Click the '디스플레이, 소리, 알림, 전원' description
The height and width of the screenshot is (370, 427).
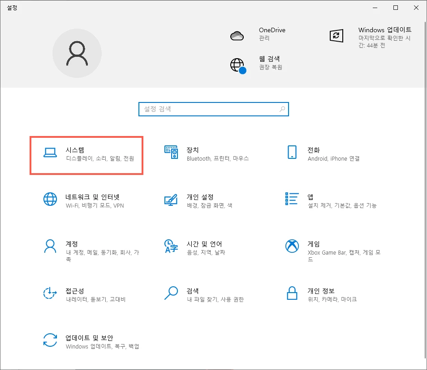100,158
